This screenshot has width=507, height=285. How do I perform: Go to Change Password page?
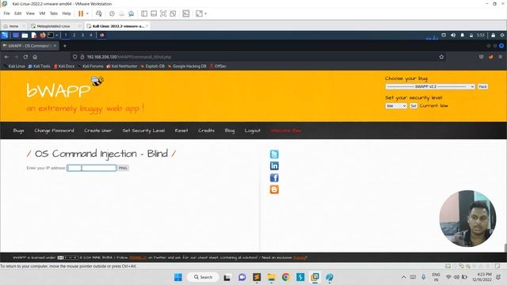pos(54,131)
